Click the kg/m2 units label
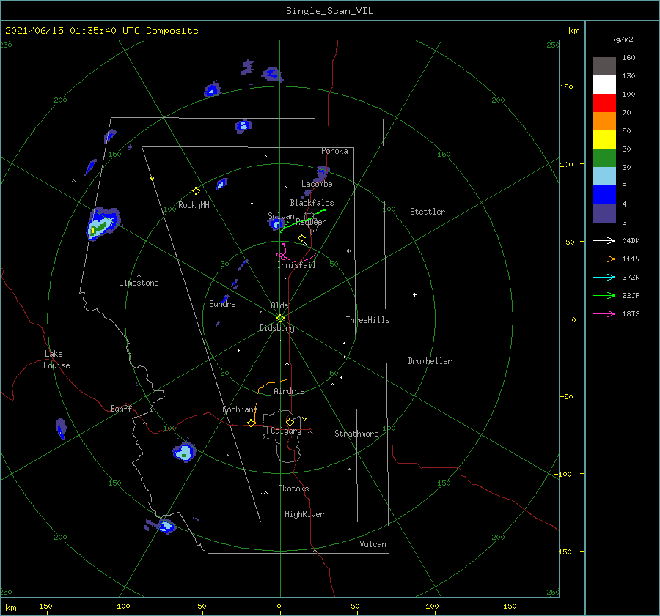Screen dimensions: 660x616 pyautogui.click(x=622, y=40)
